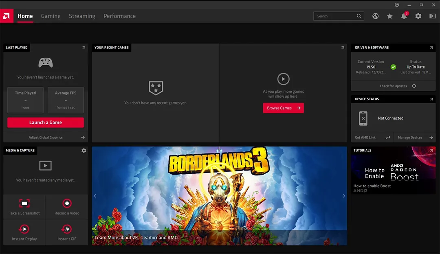Open the Performance tab

tap(119, 16)
